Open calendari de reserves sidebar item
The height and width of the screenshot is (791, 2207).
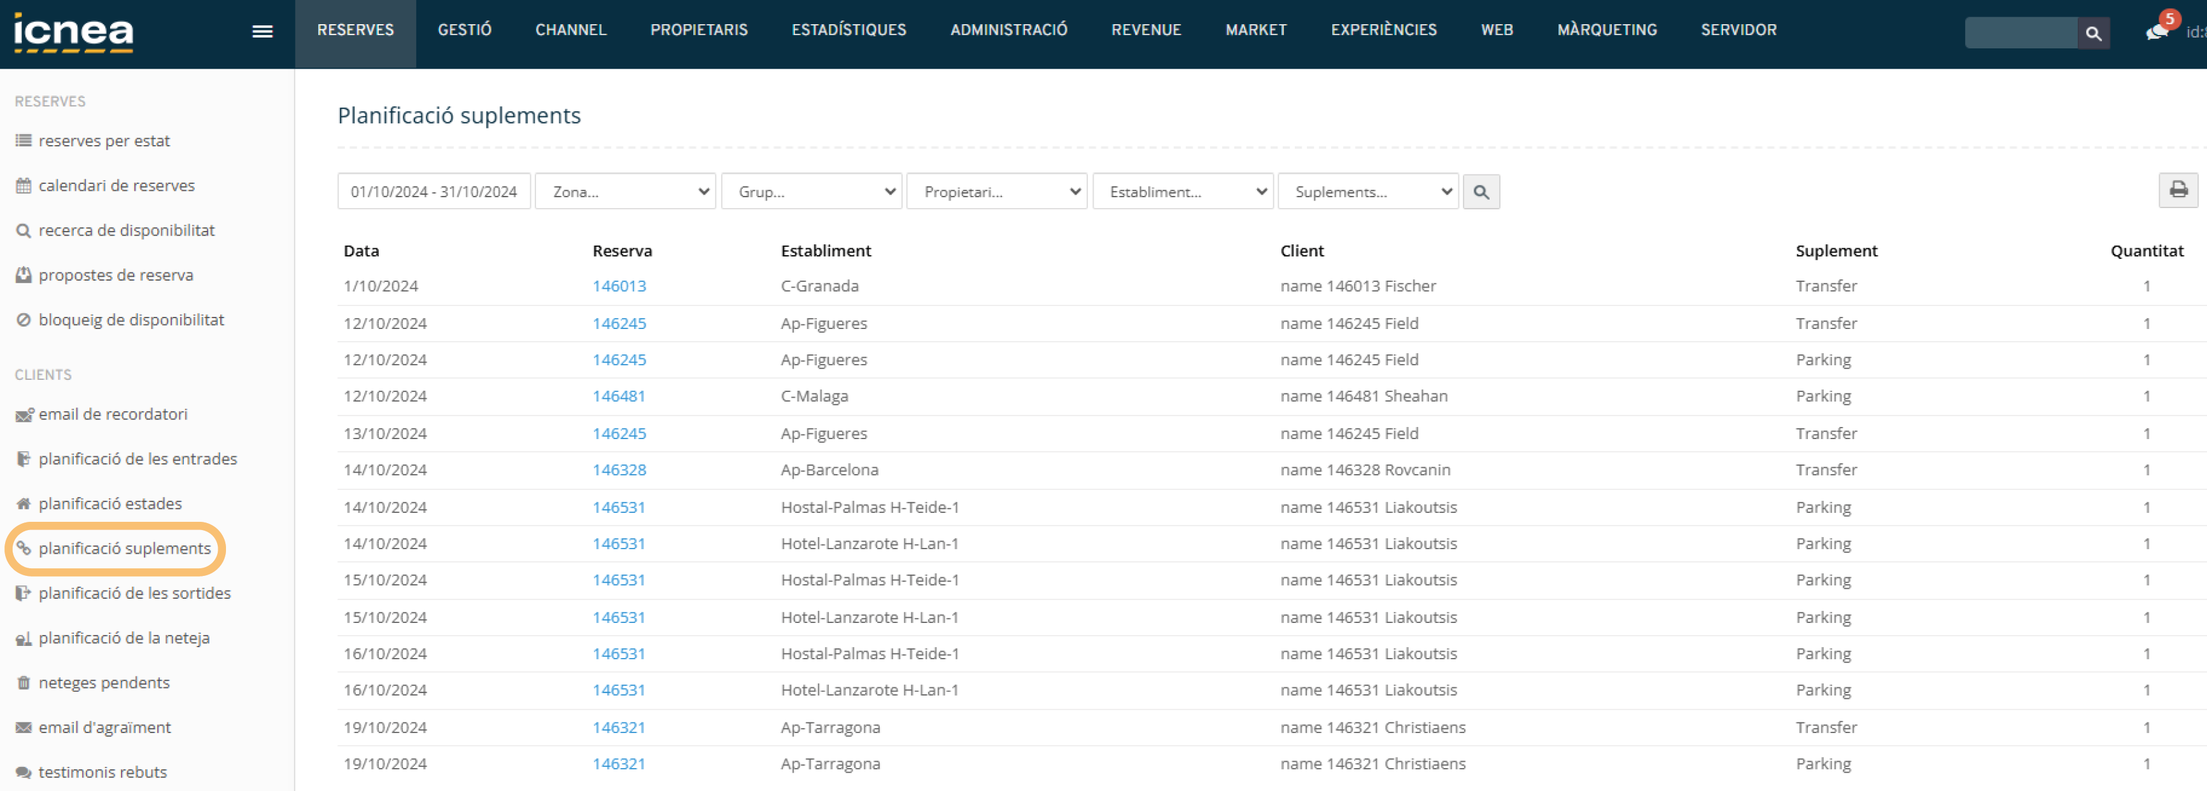click(116, 185)
